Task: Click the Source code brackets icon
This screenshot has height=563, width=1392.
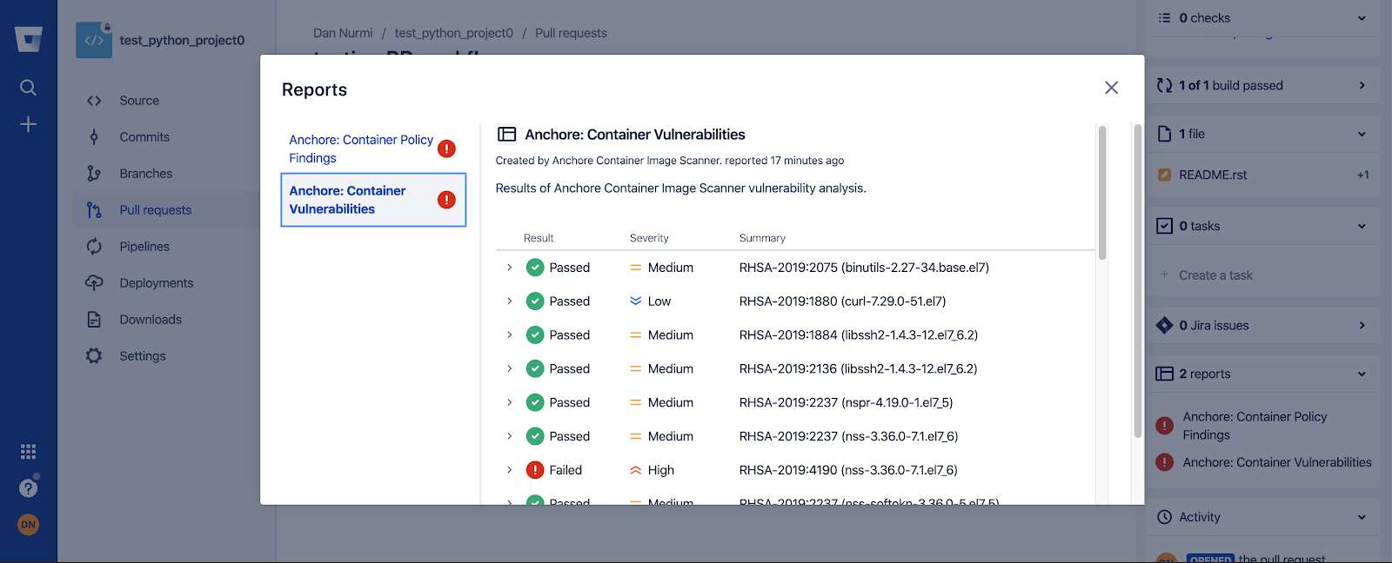Action: coord(94,101)
